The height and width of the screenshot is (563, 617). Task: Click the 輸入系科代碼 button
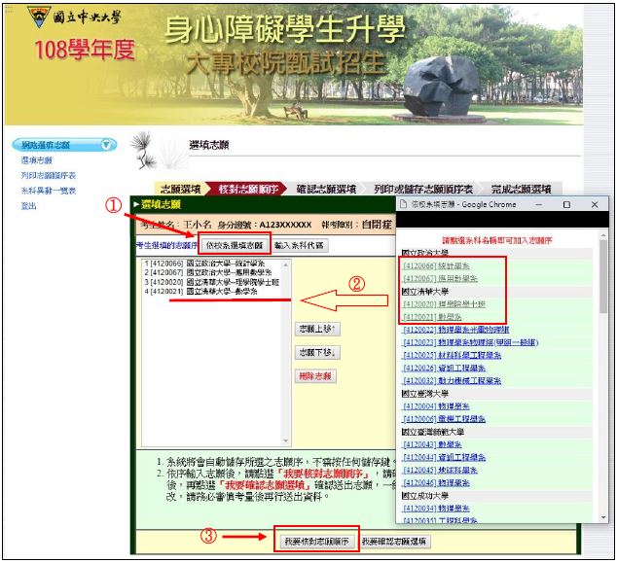(x=299, y=245)
